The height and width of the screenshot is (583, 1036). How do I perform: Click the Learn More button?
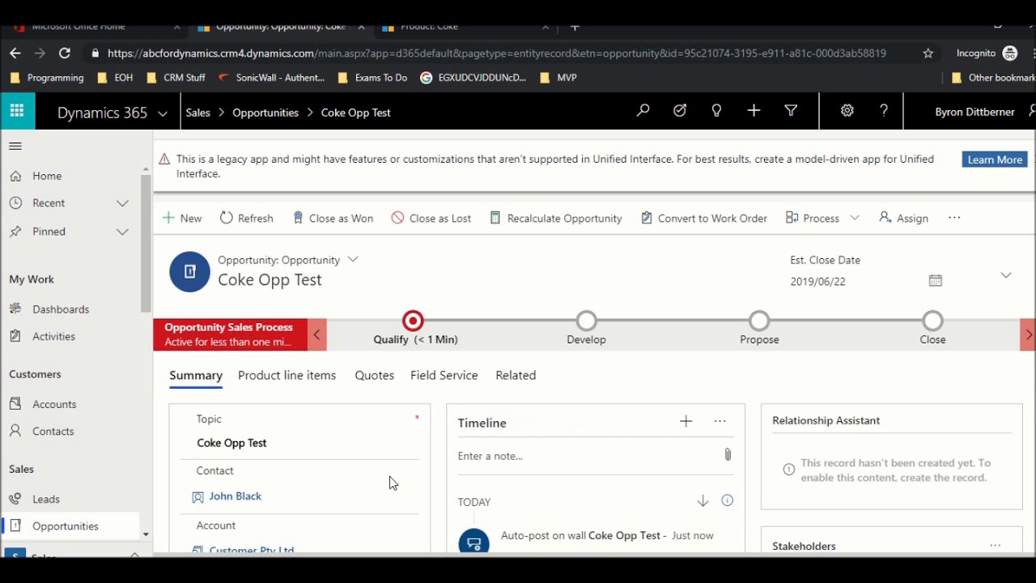(x=995, y=160)
